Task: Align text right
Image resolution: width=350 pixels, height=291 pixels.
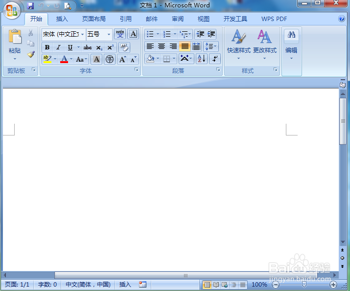Action: tap(173, 46)
